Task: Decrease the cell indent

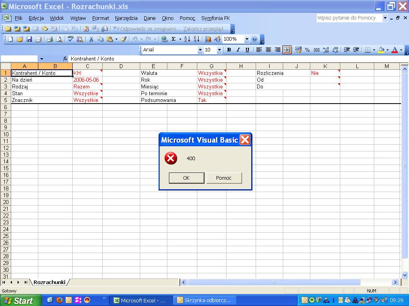Action: (x=347, y=50)
